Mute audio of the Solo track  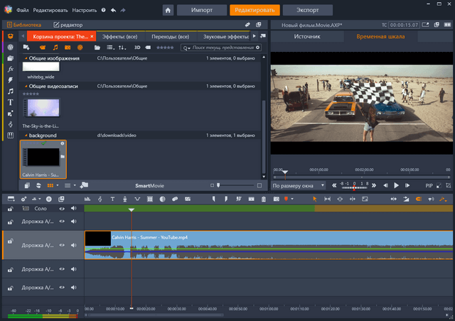pos(73,210)
